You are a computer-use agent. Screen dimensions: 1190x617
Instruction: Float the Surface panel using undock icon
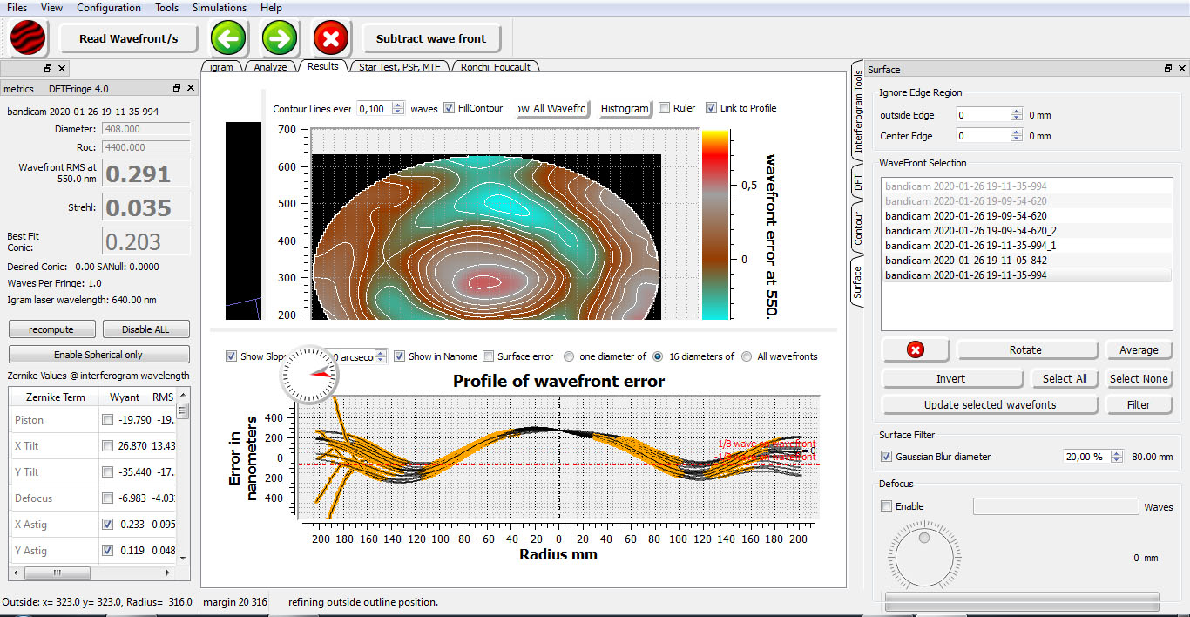pos(1168,70)
